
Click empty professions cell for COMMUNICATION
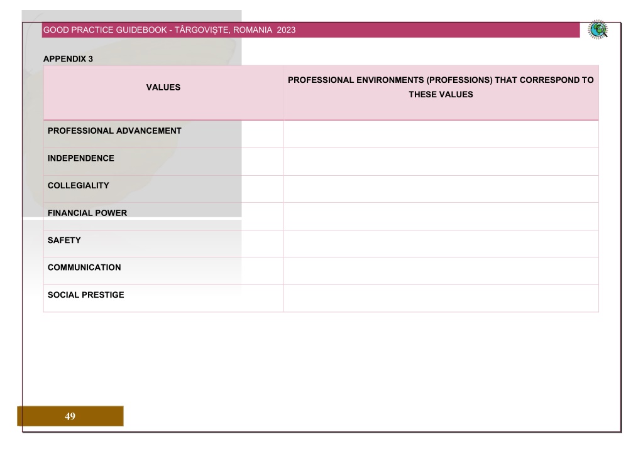pos(441,271)
